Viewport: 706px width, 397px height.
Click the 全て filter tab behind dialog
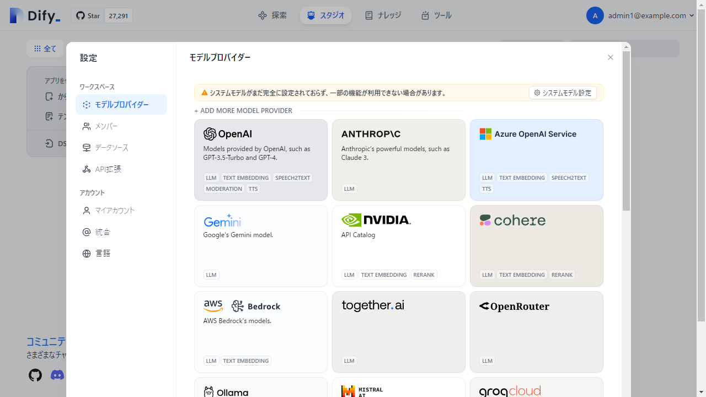click(45, 49)
